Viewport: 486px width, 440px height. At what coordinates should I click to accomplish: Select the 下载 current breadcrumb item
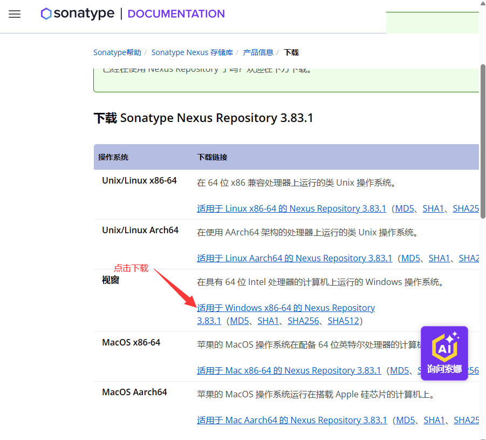[291, 52]
